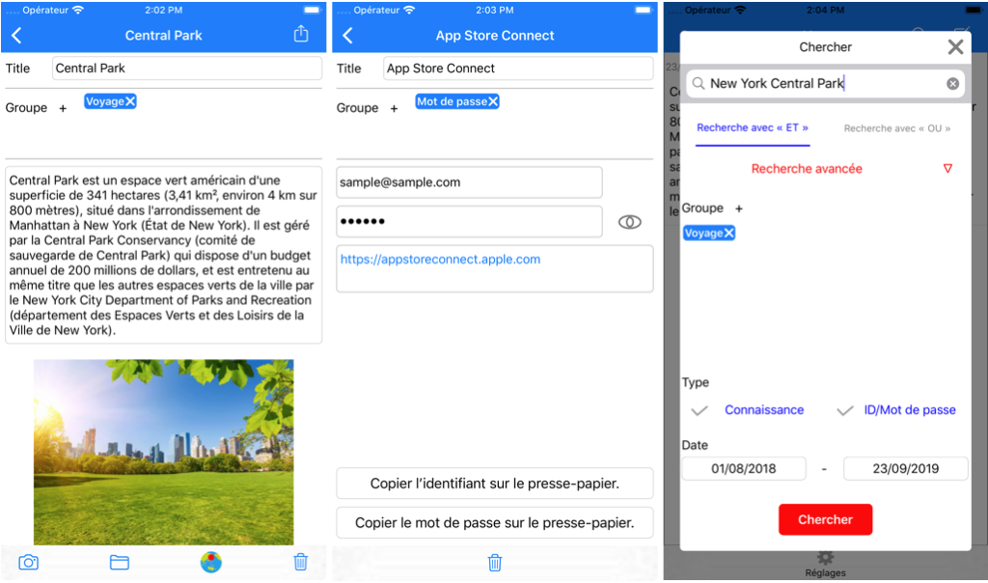988x583 pixels.
Task: Go back from App Store Connect screen
Action: [x=348, y=36]
